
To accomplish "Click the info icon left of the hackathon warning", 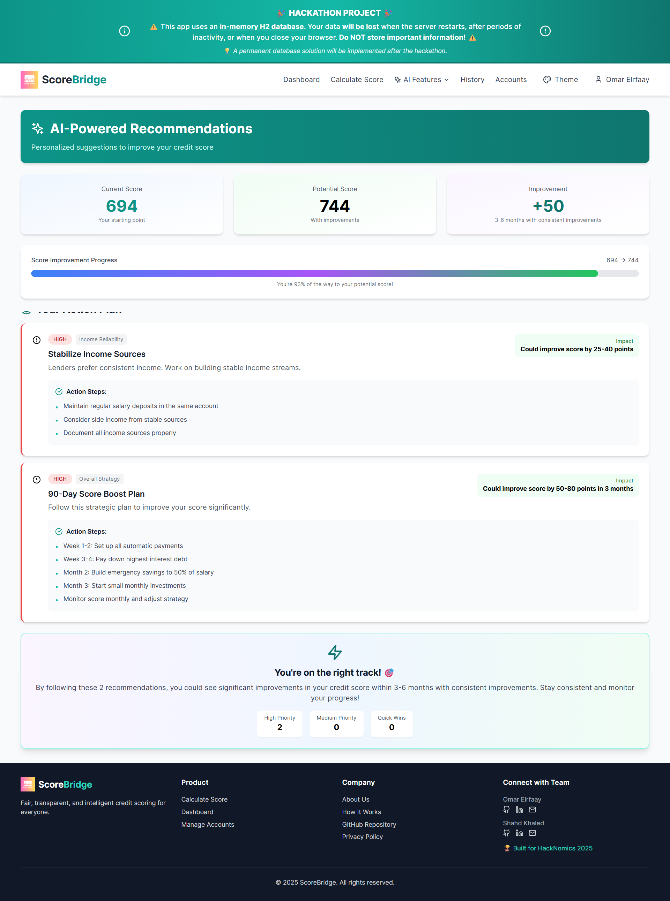I will pyautogui.click(x=125, y=31).
